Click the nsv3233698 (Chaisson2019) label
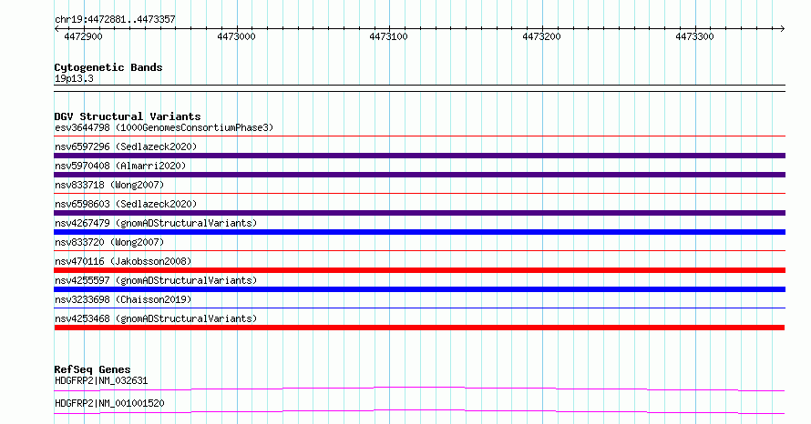 (123, 299)
